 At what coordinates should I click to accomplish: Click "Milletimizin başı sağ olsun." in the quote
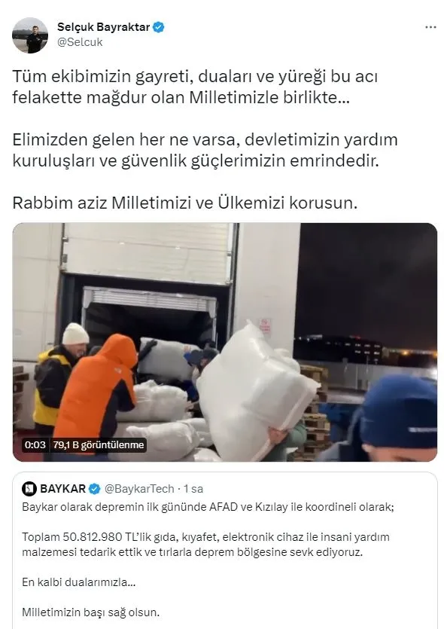click(91, 612)
